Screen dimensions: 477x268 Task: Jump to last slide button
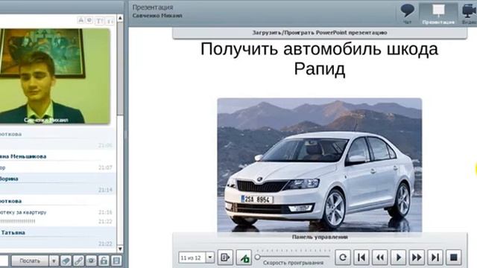(435, 258)
